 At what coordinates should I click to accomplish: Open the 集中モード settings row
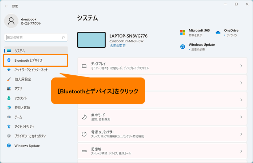(162, 117)
